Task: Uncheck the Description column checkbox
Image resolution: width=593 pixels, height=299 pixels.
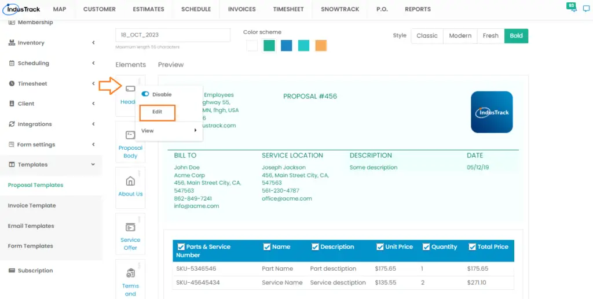Action: point(315,247)
